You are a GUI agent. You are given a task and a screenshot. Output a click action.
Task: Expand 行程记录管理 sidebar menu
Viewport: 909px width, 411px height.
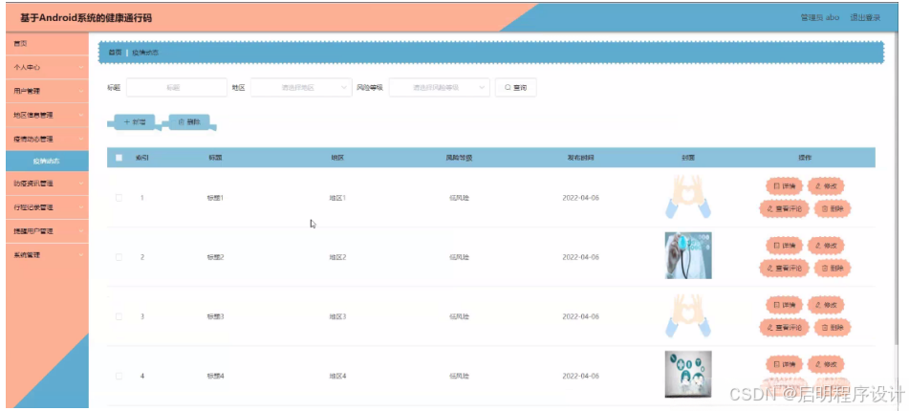point(47,207)
